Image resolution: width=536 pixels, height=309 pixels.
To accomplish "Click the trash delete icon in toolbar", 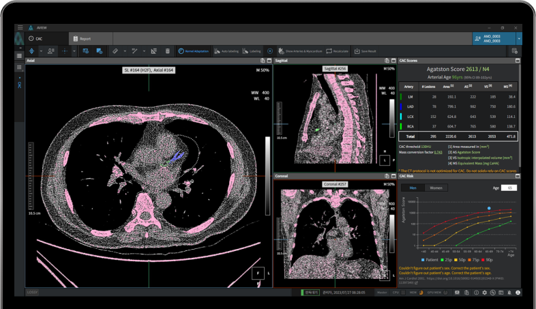I will pyautogui.click(x=168, y=51).
